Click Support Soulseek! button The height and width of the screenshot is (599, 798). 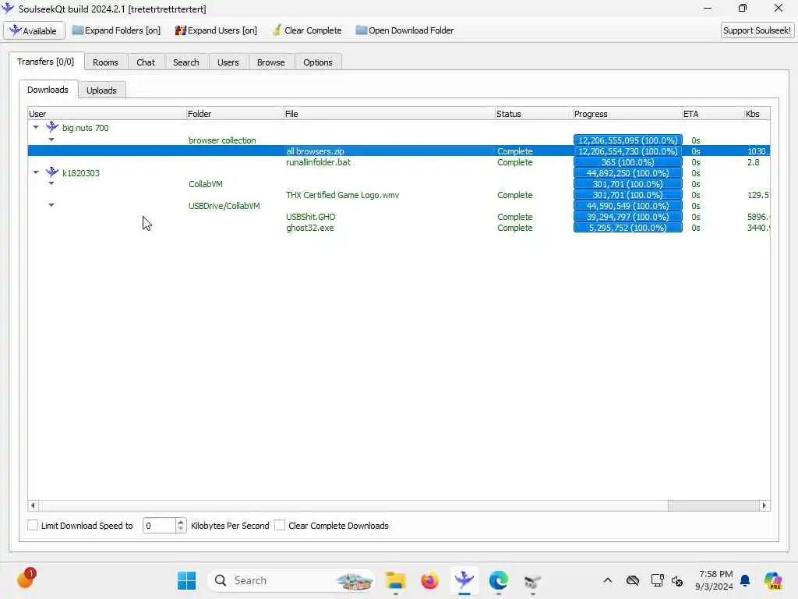(757, 30)
